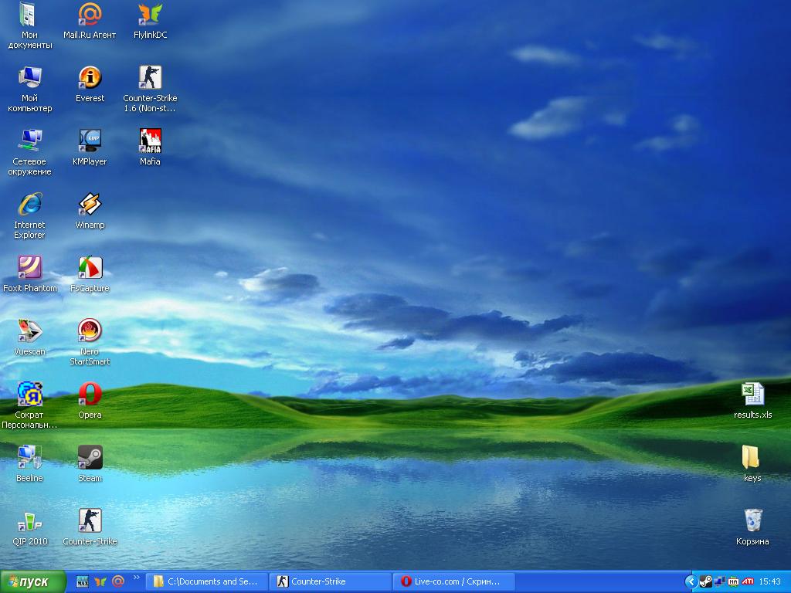Image resolution: width=791 pixels, height=593 pixels.
Task: Switch to C:\Documents and Se... taskbar window
Action: pyautogui.click(x=208, y=581)
